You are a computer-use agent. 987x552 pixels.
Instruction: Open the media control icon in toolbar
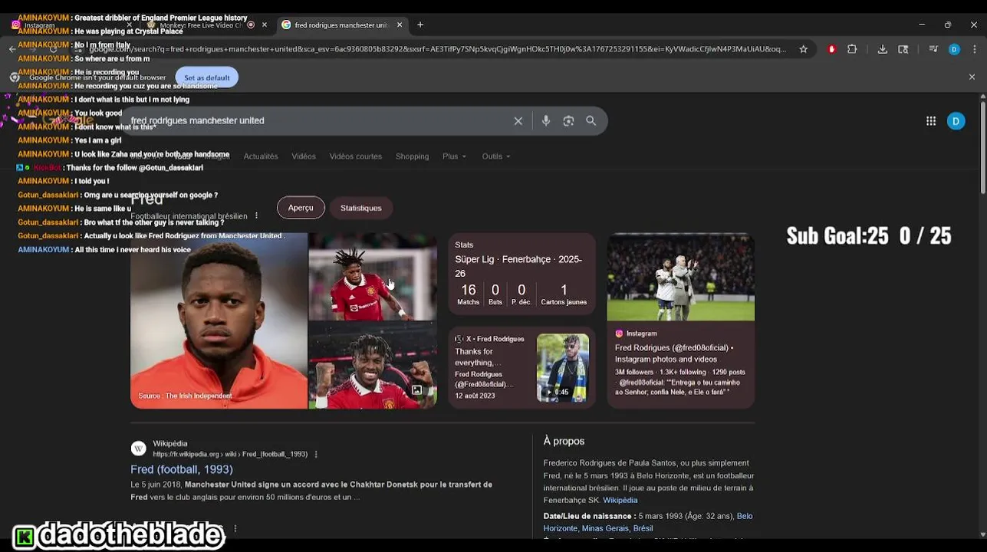tap(933, 49)
